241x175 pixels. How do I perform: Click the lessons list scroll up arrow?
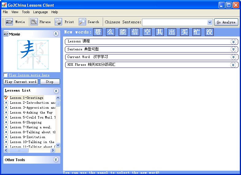pyautogui.click(x=58, y=98)
